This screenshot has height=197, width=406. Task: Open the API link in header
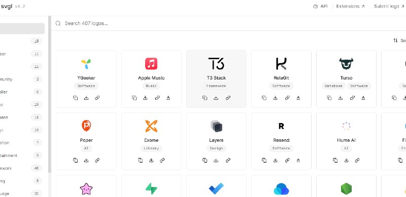tap(320, 6)
